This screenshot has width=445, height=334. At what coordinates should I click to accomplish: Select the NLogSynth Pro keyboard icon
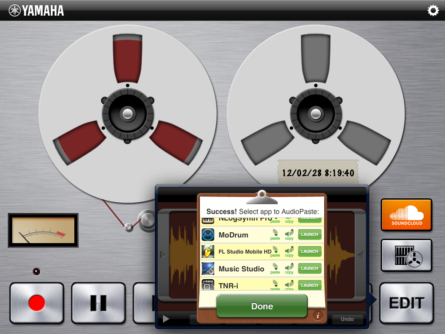point(208,220)
